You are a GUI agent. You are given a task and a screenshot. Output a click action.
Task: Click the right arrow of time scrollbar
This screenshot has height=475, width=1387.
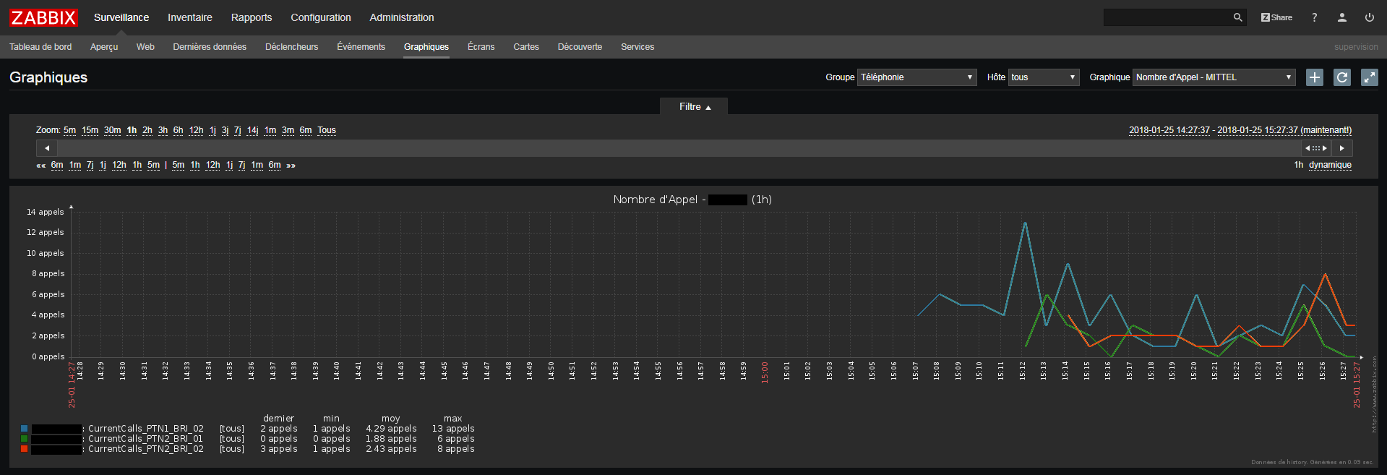[x=1342, y=148]
